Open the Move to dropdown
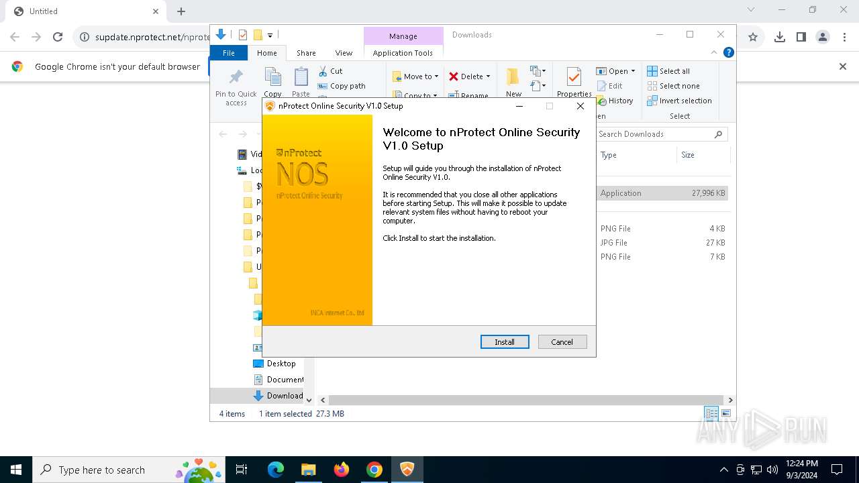 tap(415, 76)
